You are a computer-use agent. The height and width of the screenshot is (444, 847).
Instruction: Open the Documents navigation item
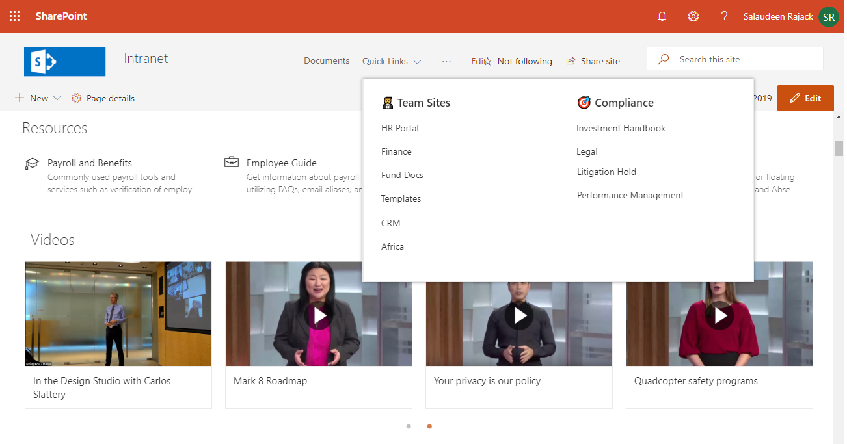pyautogui.click(x=327, y=60)
